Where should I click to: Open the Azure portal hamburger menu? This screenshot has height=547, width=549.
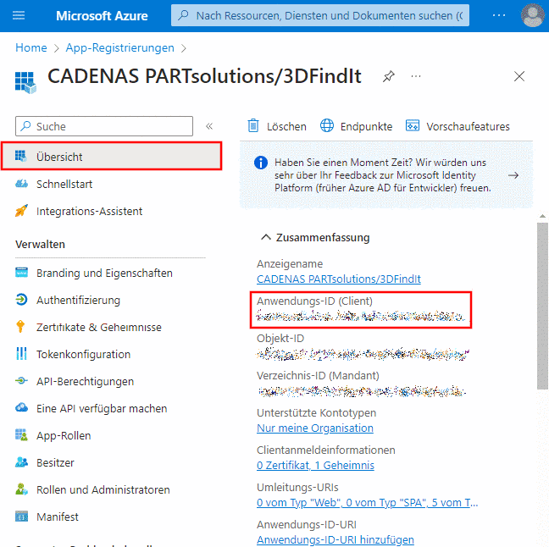click(19, 15)
